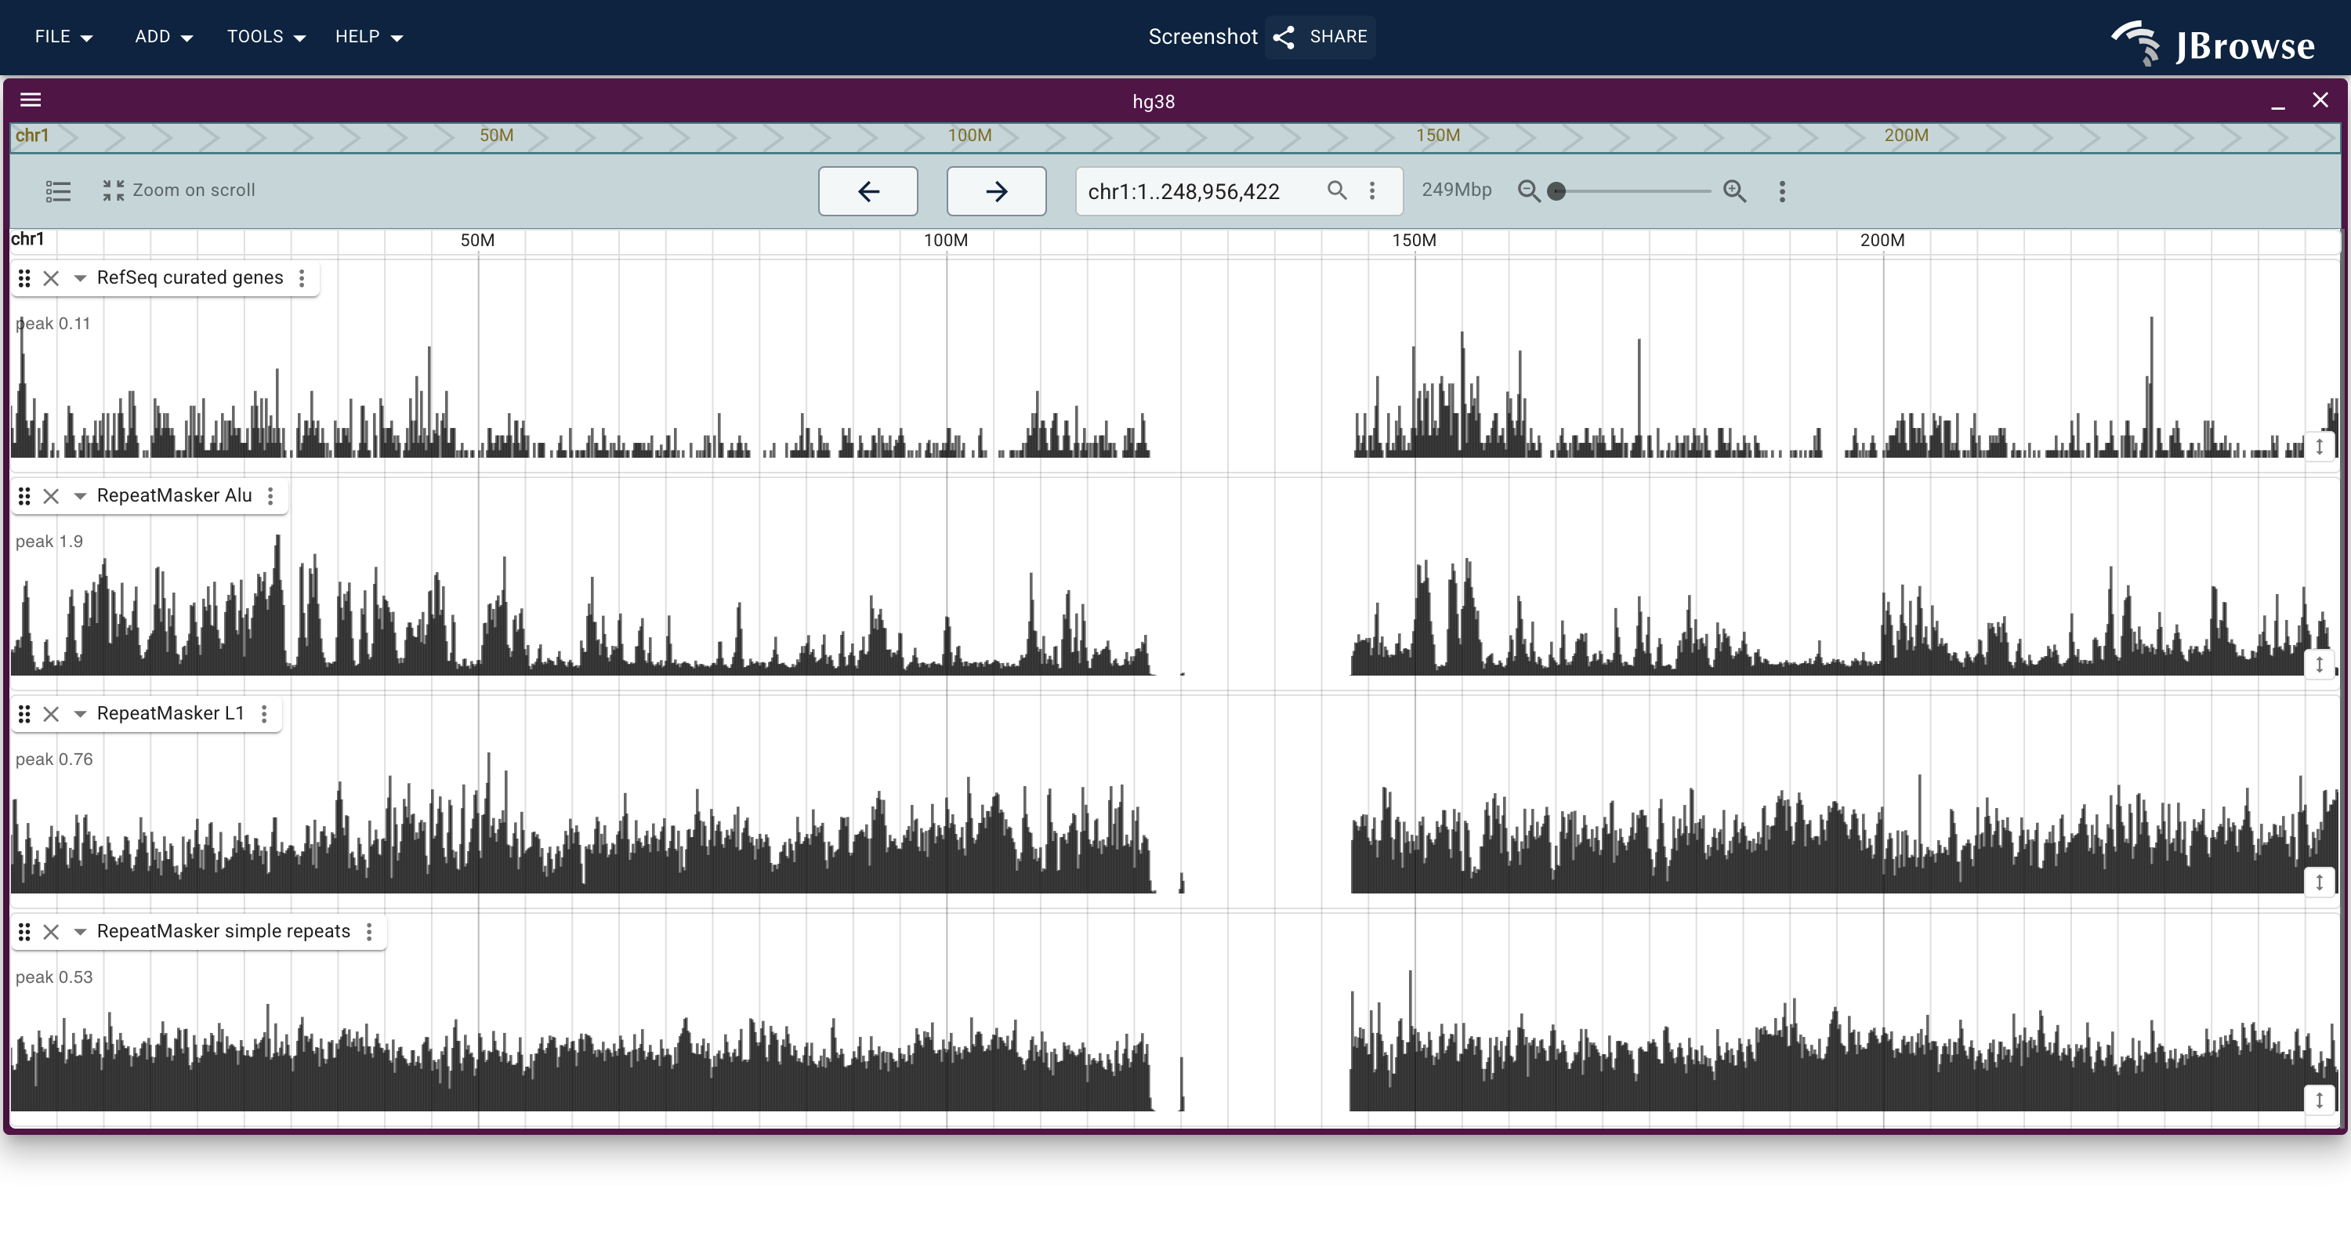Pan right with the forward arrow button
2351x1254 pixels.
click(x=996, y=190)
